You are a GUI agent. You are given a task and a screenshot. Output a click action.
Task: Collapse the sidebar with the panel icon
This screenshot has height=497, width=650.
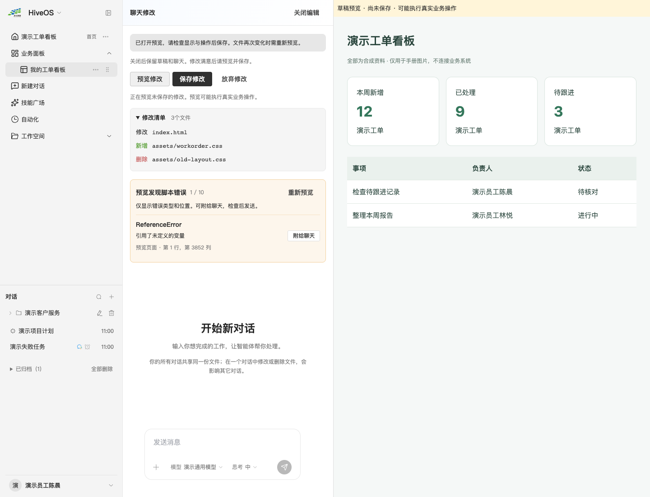[x=108, y=13]
